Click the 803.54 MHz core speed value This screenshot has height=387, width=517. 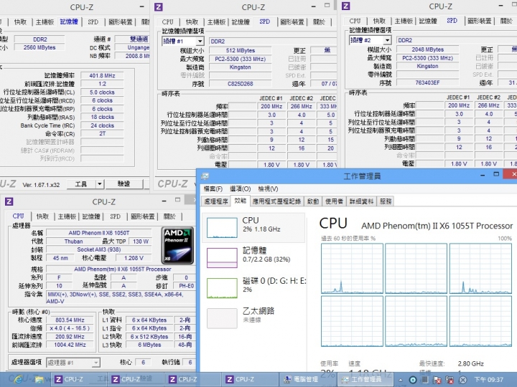(70, 320)
